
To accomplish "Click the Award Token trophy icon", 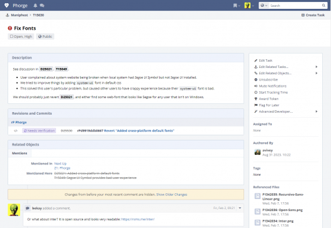I will 255,99.
